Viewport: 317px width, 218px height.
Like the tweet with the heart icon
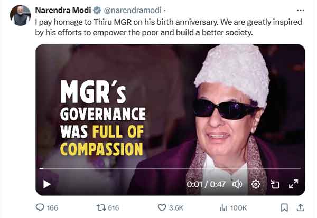(x=163, y=208)
